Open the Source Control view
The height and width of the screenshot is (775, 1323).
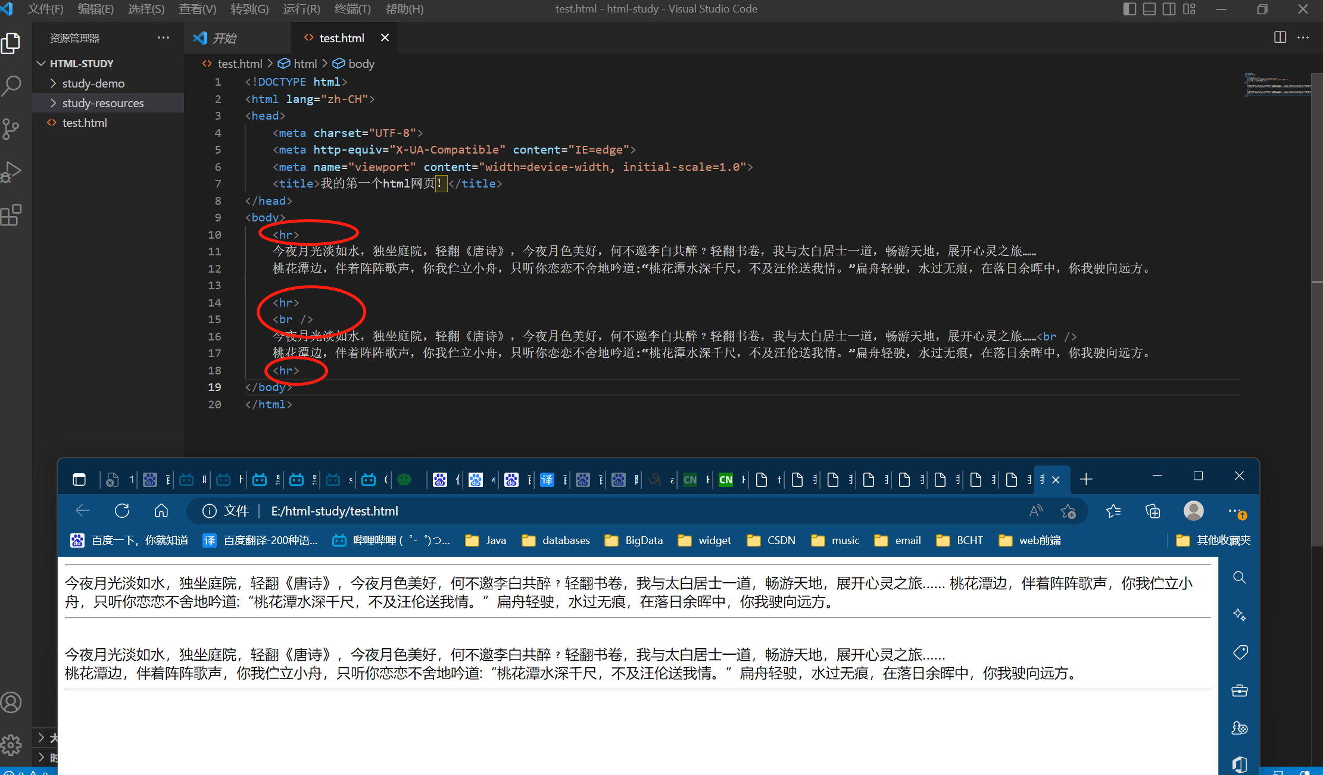[x=12, y=129]
